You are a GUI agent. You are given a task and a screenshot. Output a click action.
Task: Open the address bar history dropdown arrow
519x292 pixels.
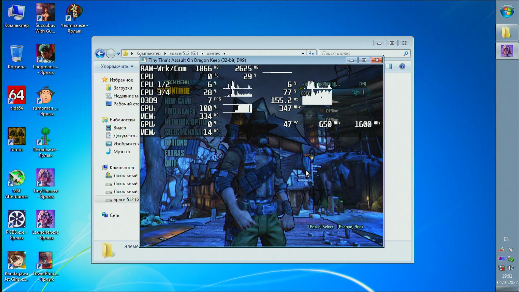[x=303, y=54]
